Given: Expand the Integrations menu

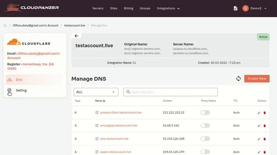Looking at the screenshot, I should click(x=168, y=8).
